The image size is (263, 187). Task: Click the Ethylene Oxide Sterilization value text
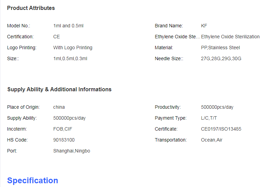tap(230, 37)
